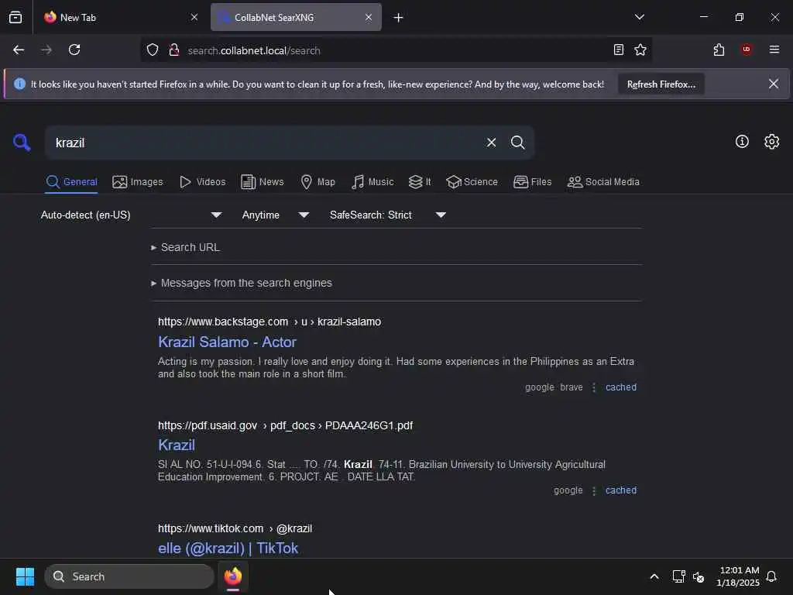Open the Krazil Salamo - Actor result

tap(227, 342)
